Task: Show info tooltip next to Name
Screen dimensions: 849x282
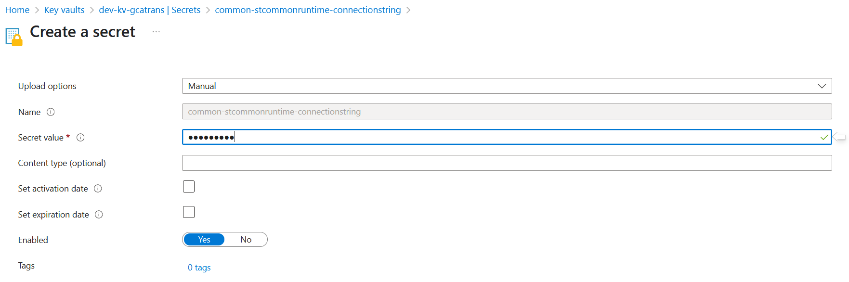Action: [51, 112]
